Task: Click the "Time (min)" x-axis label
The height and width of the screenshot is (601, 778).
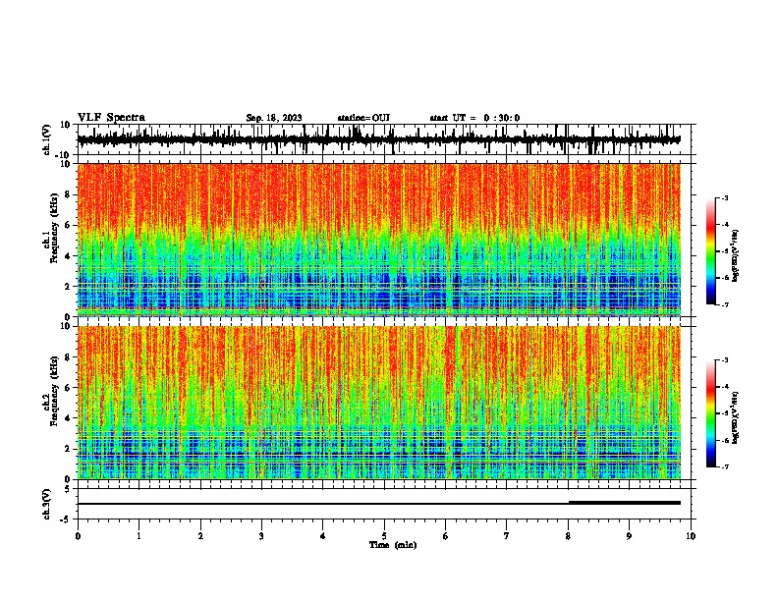Action: coord(393,545)
